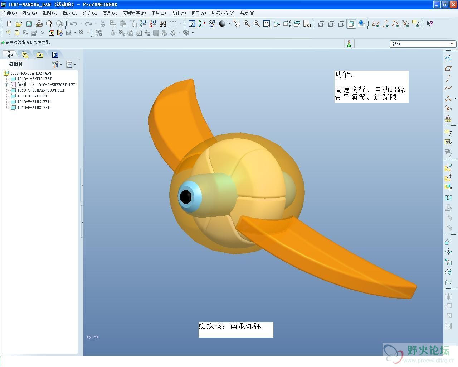Toggle the spin center icon
Image resolution: width=458 pixels, height=367 pixels.
pyautogui.click(x=202, y=24)
